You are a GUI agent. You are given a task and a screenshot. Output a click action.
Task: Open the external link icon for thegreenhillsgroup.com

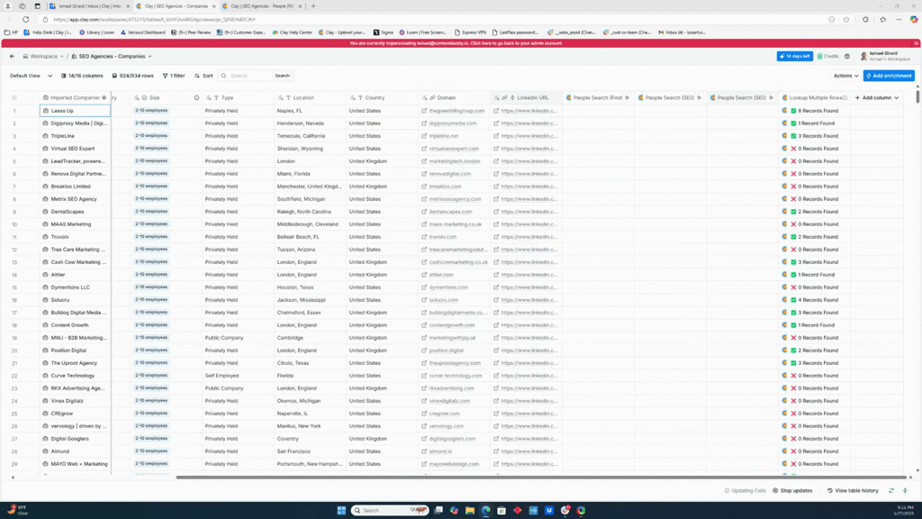click(x=423, y=111)
